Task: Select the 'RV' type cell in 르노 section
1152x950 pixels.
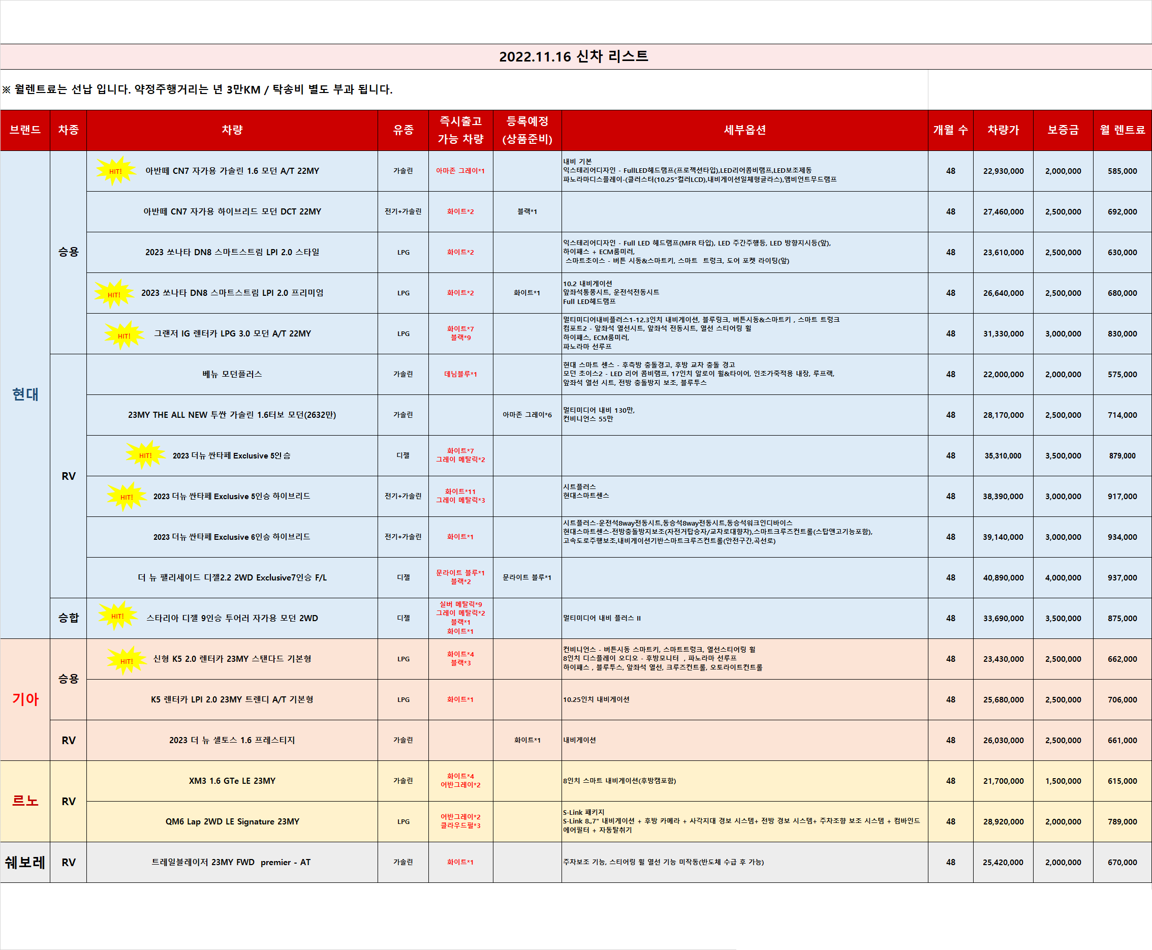Action: coord(69,801)
